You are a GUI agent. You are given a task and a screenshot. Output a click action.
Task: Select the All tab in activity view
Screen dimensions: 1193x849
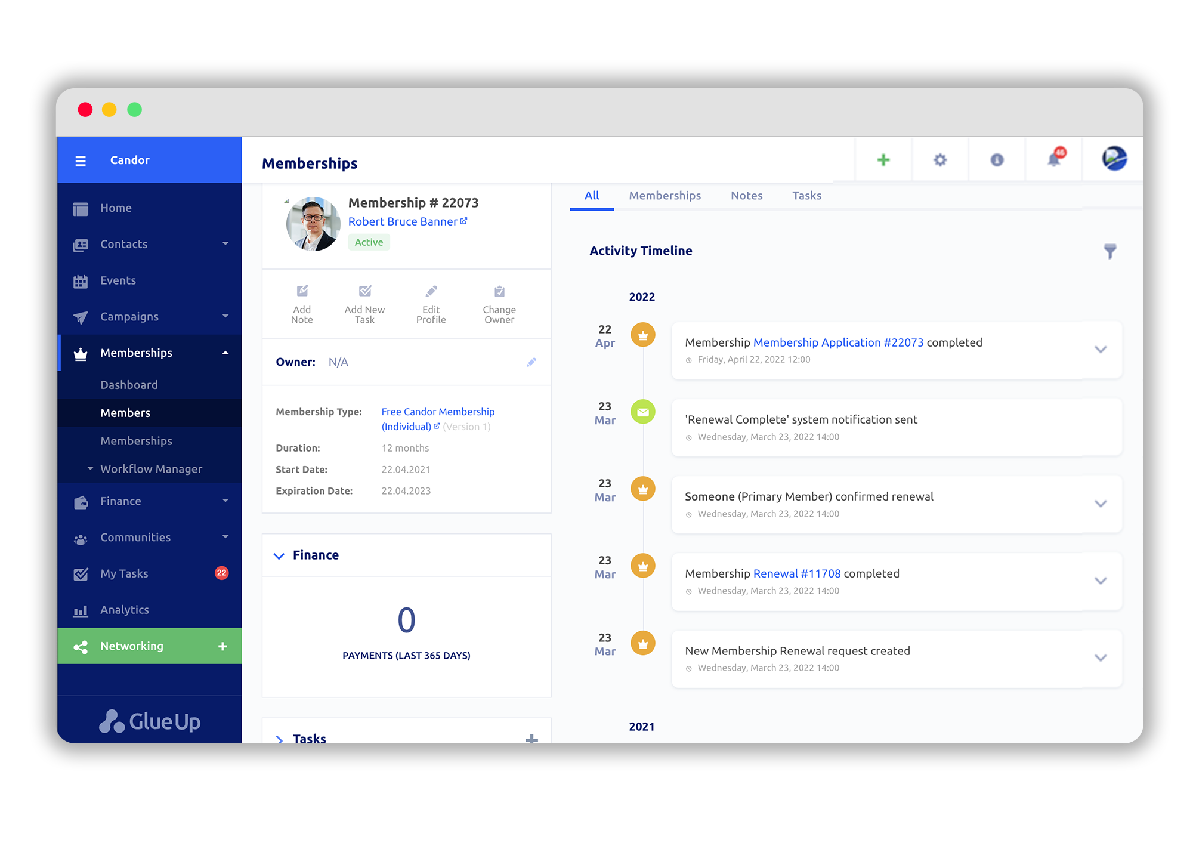pyautogui.click(x=592, y=196)
